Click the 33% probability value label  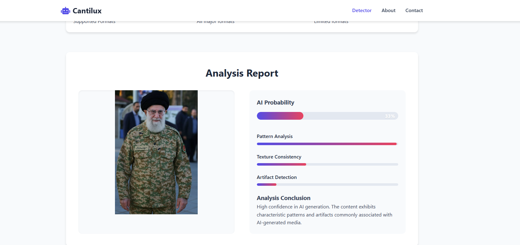[390, 116]
